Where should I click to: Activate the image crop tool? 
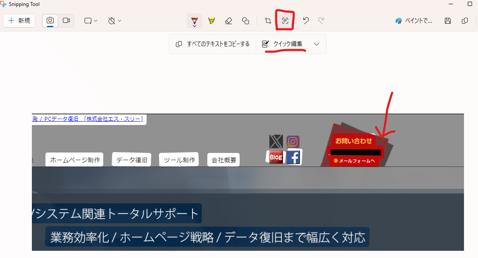point(268,21)
